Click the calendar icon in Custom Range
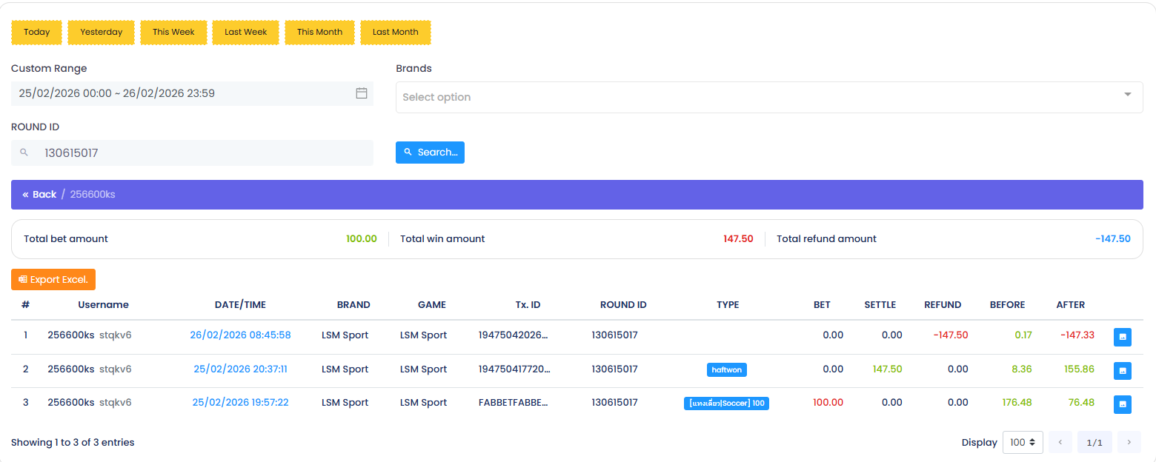This screenshot has height=462, width=1156. (x=362, y=93)
